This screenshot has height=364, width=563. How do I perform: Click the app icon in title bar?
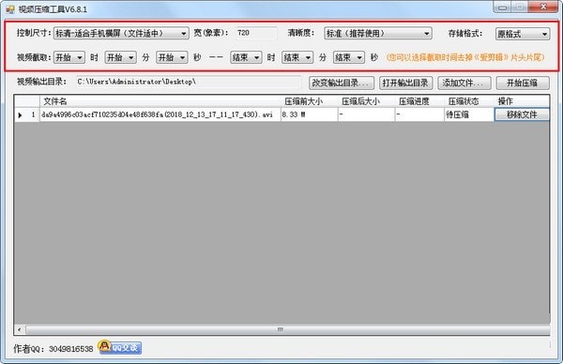tap(10, 9)
